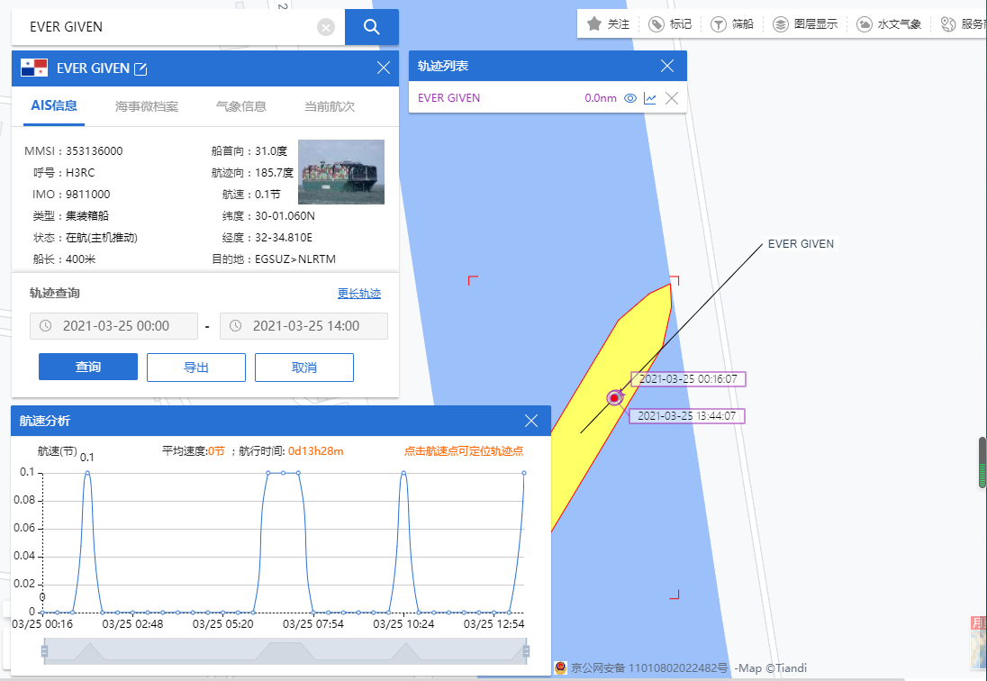Clear the EVER GIVEN search text
This screenshot has height=681, width=987.
click(x=325, y=27)
